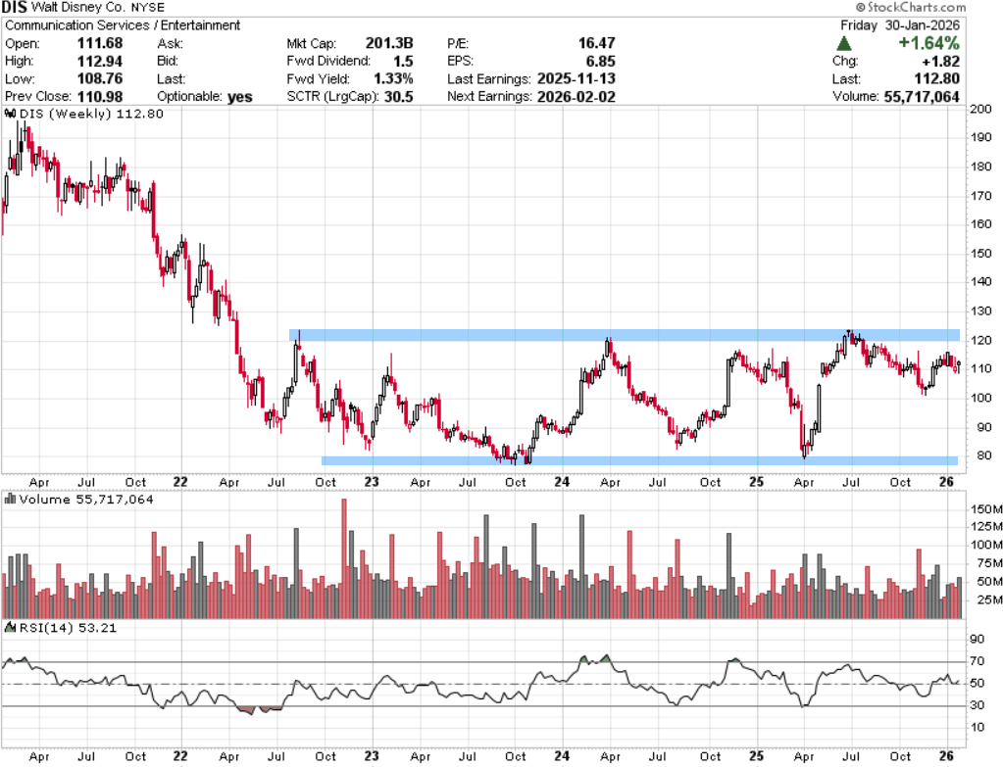Click the 150M volume axis label
The height and width of the screenshot is (767, 1003).
(985, 509)
